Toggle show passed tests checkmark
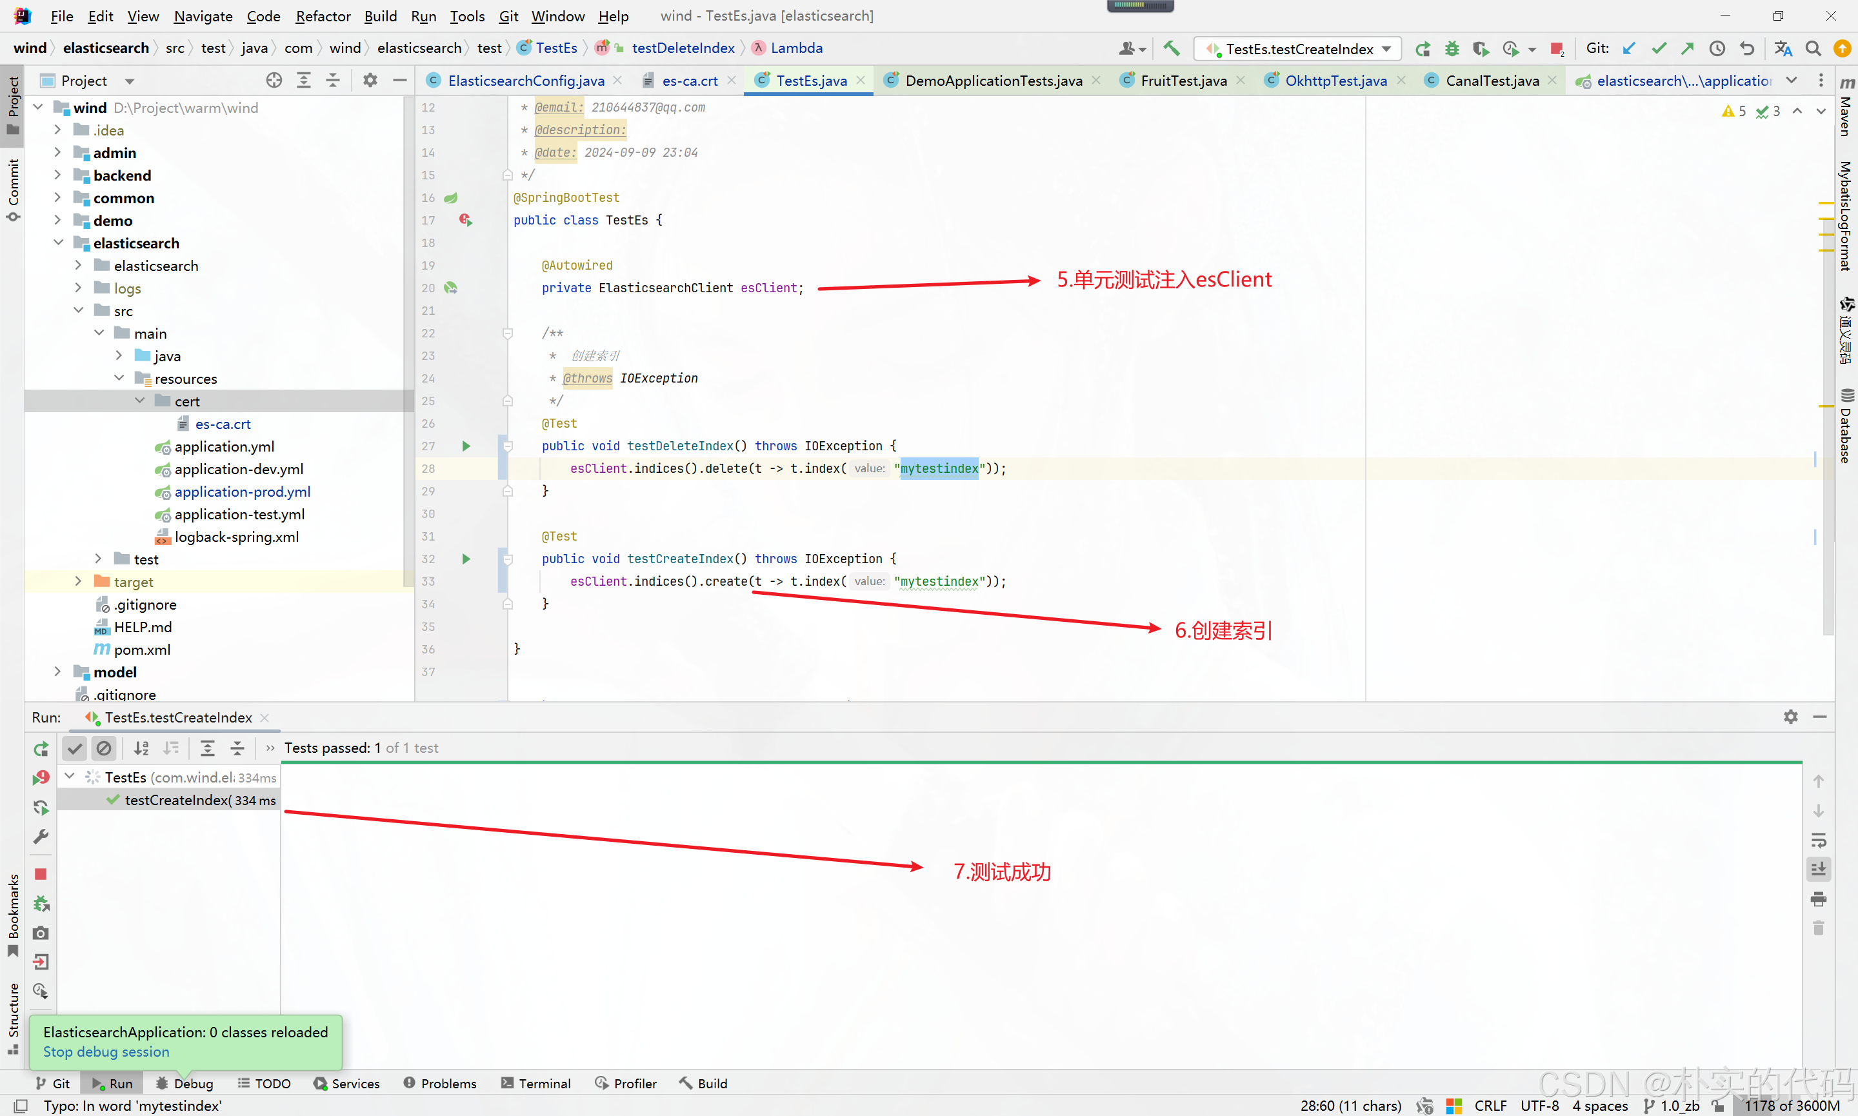This screenshot has width=1858, height=1116. point(74,748)
